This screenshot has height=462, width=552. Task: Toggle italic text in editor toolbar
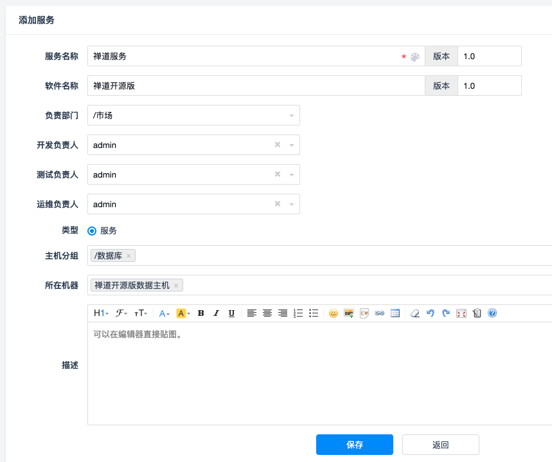click(x=216, y=313)
